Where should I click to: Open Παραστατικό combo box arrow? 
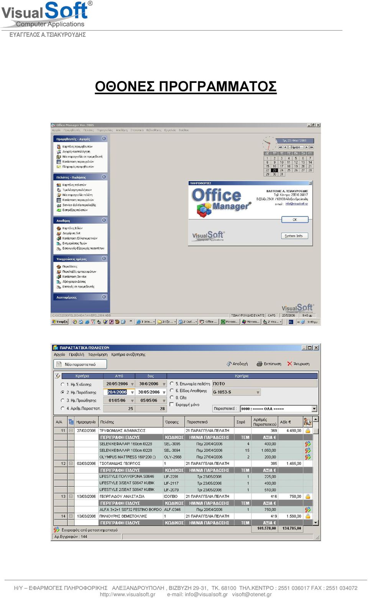tap(314, 409)
